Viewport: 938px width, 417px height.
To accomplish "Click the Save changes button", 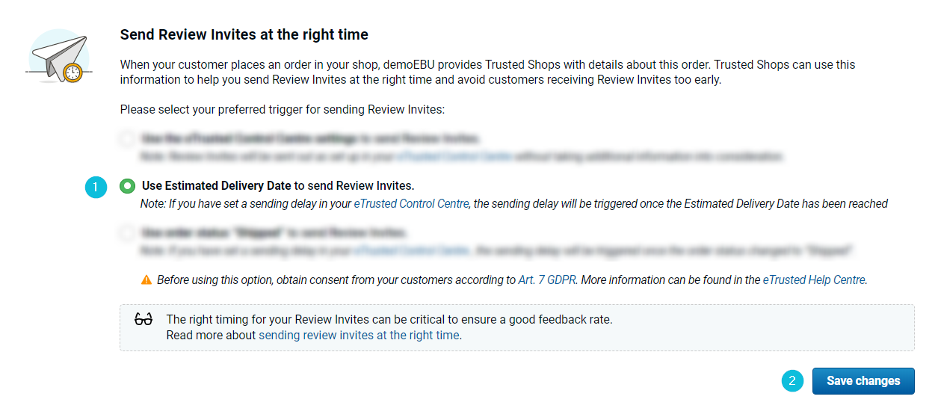I will coord(863,380).
